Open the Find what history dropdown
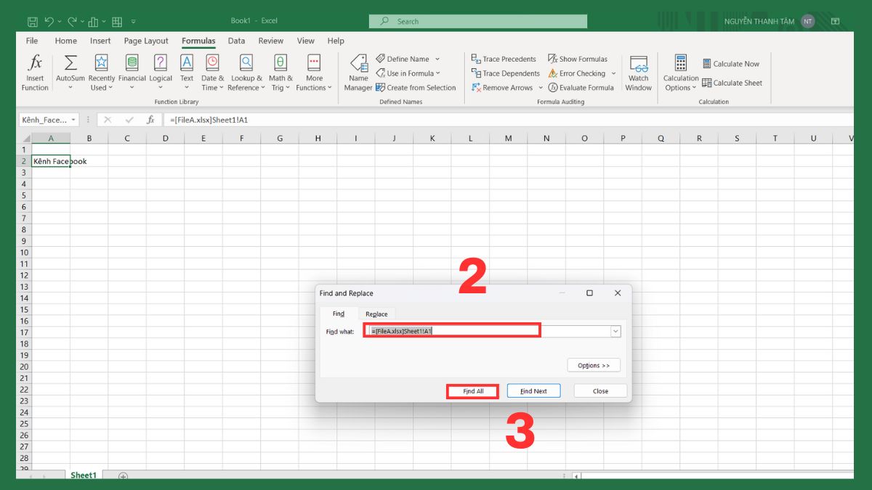The height and width of the screenshot is (490, 872). [x=615, y=331]
